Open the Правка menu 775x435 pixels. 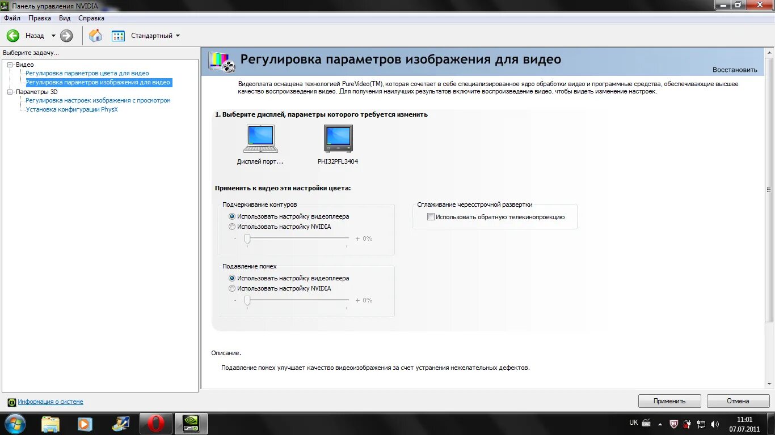pyautogui.click(x=40, y=18)
